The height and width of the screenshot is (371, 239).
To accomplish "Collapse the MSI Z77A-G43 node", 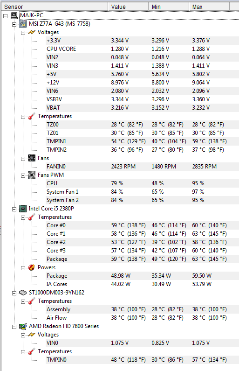I will [14, 24].
